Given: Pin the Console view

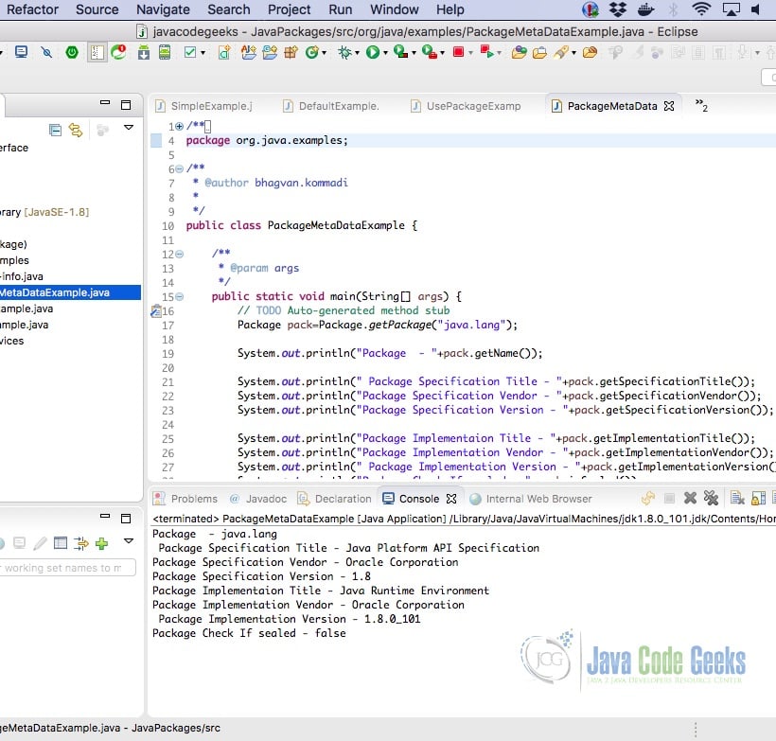Looking at the screenshot, I should click(x=756, y=498).
